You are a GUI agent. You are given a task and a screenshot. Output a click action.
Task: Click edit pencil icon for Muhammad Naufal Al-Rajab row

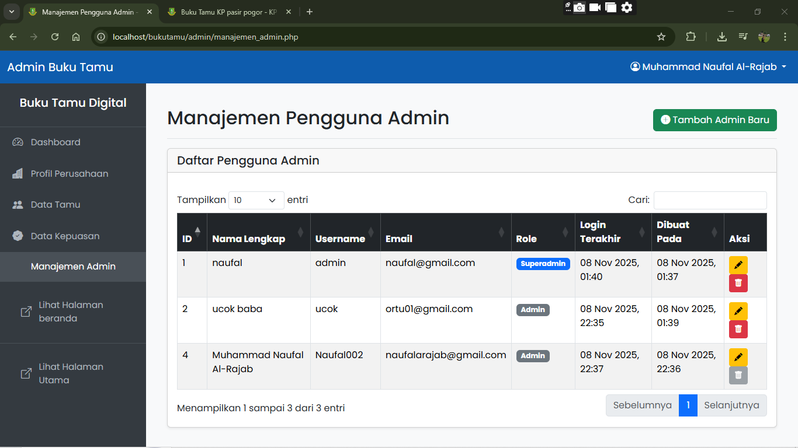[x=738, y=357]
